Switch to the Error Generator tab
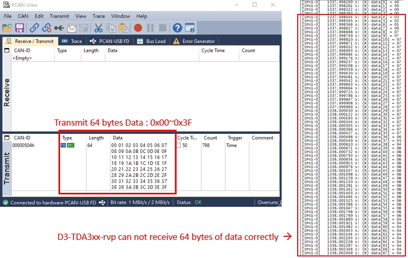This screenshot has height=258, width=408. pyautogui.click(x=194, y=41)
